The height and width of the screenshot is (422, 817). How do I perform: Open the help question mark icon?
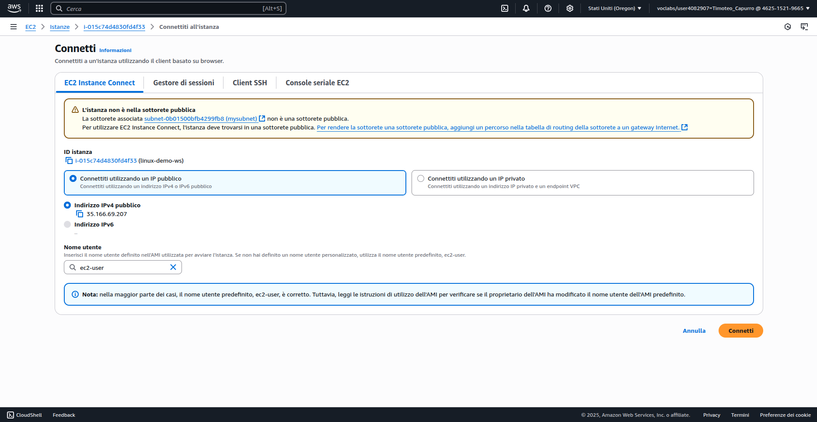(548, 8)
